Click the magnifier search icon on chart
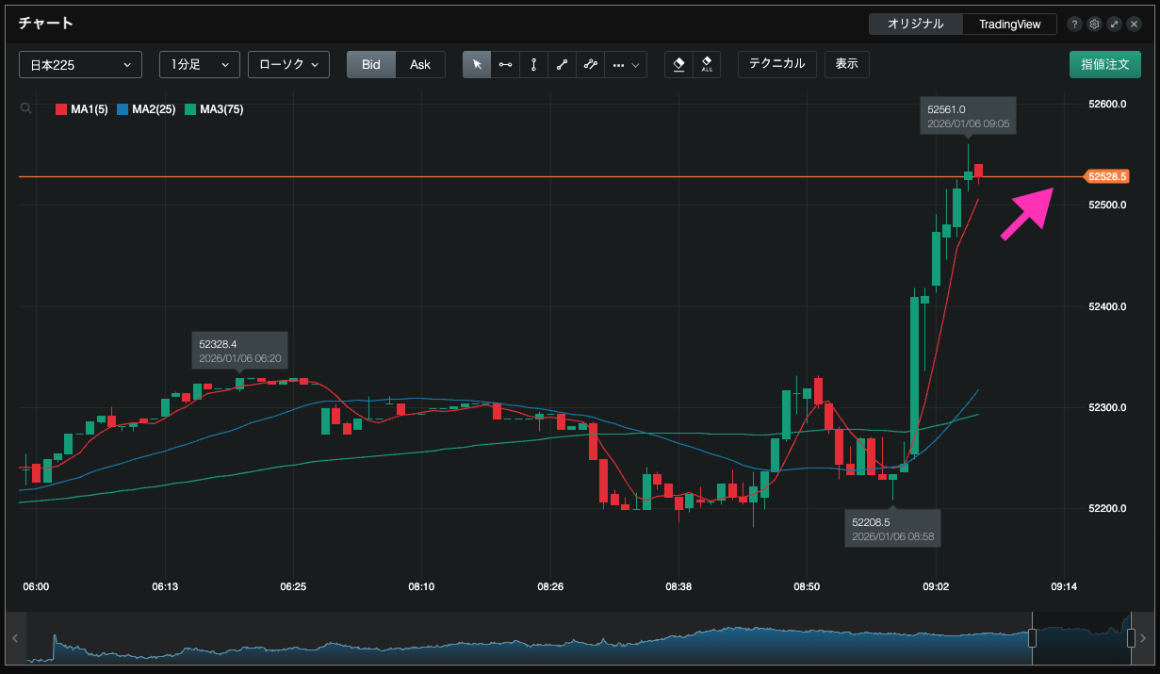 (25, 109)
